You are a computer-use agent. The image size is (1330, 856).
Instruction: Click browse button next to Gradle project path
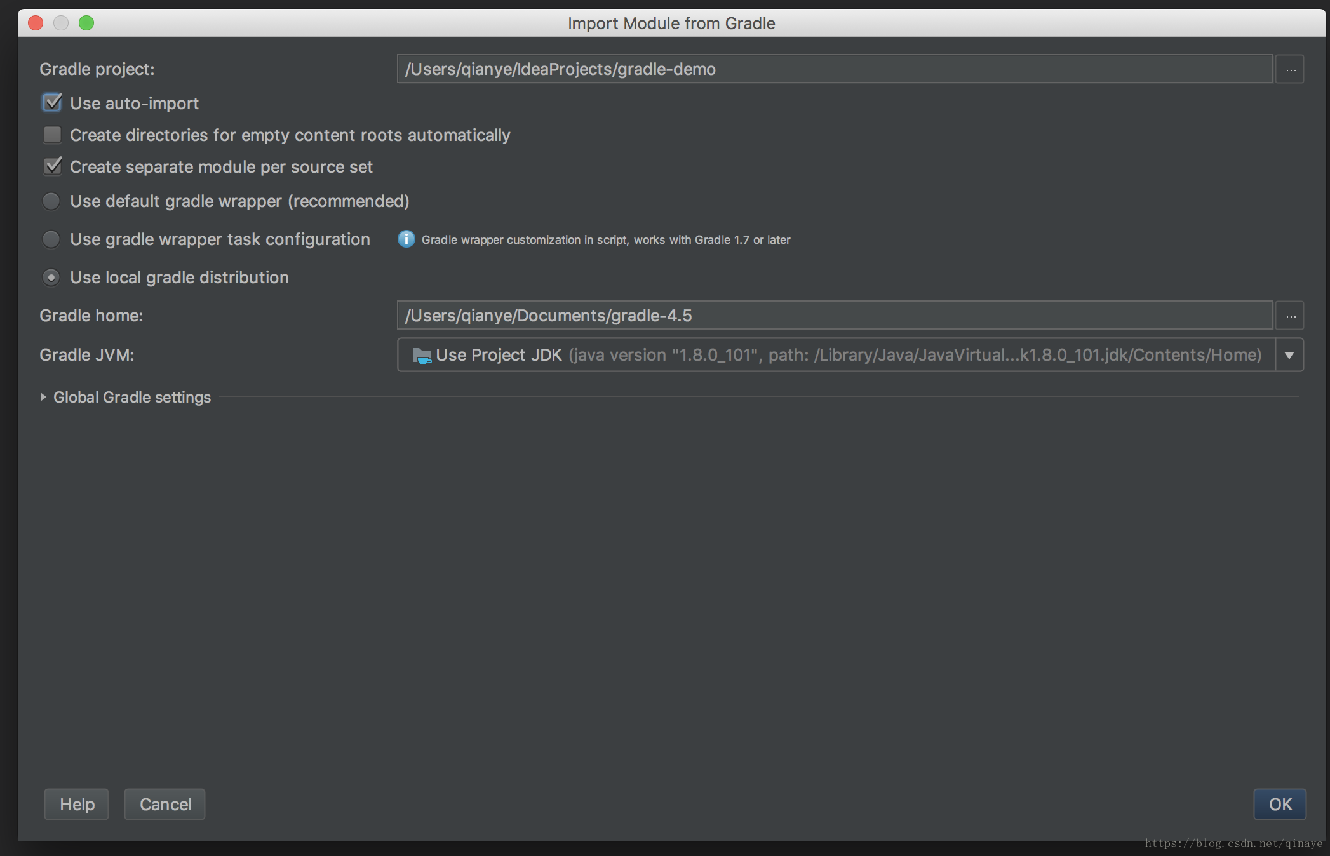(1290, 69)
